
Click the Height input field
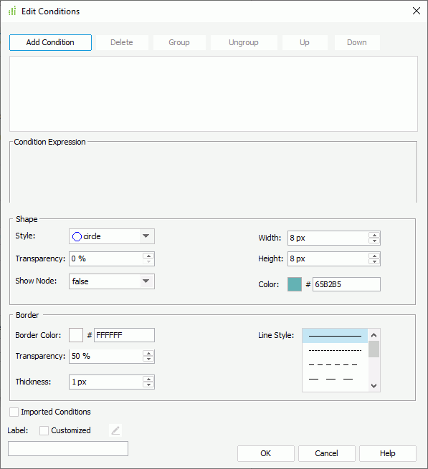[x=328, y=259]
